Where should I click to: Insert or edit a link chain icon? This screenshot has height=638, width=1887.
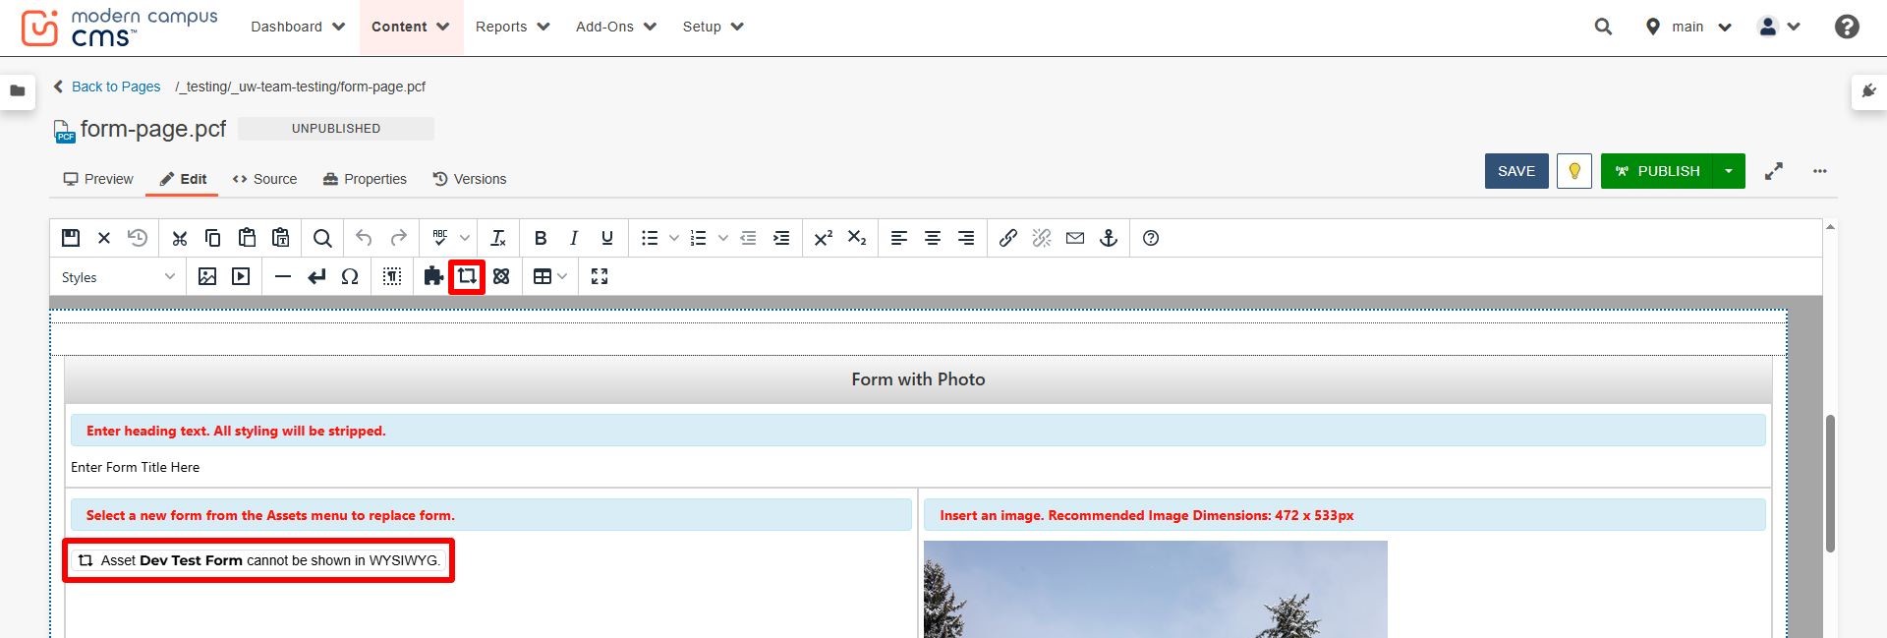point(1008,238)
